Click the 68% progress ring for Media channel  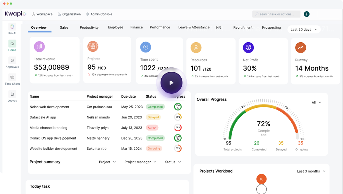178,128
